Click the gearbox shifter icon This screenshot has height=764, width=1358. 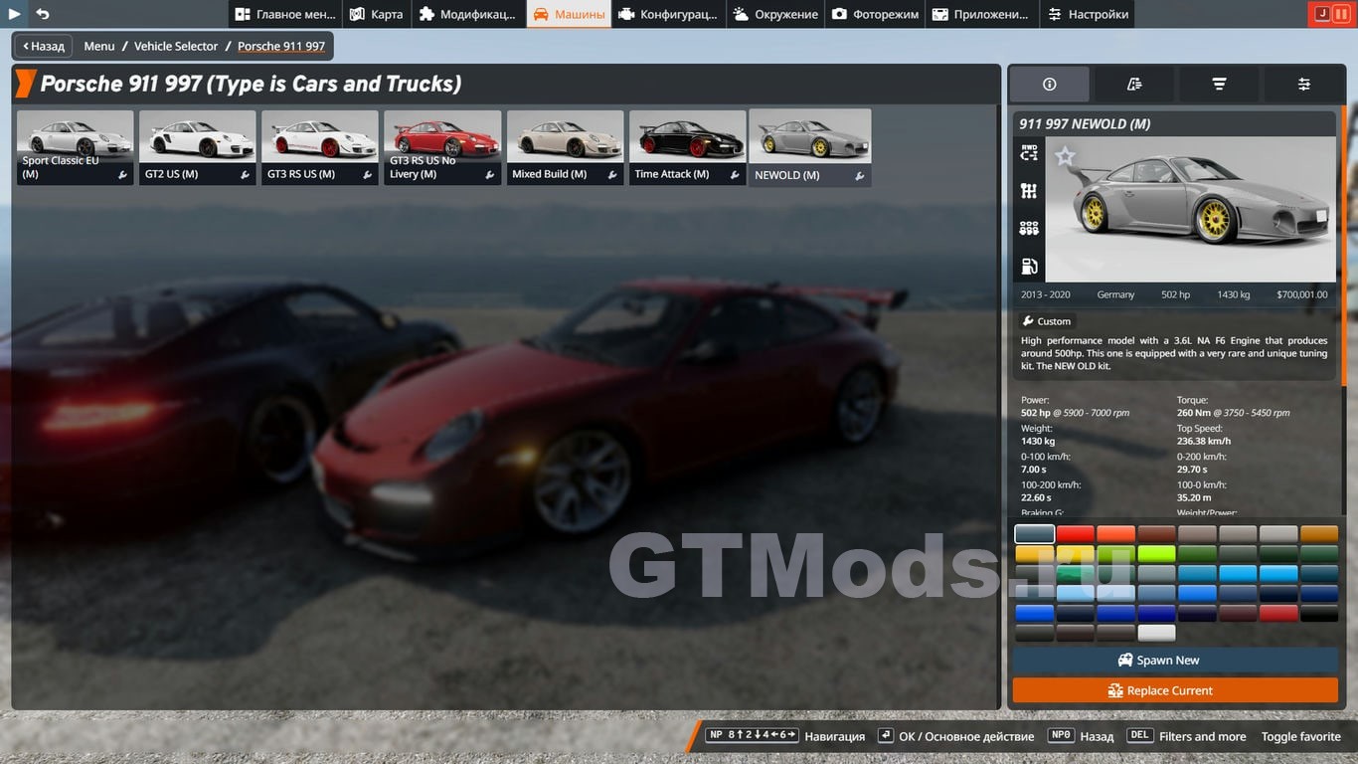[x=1029, y=190]
